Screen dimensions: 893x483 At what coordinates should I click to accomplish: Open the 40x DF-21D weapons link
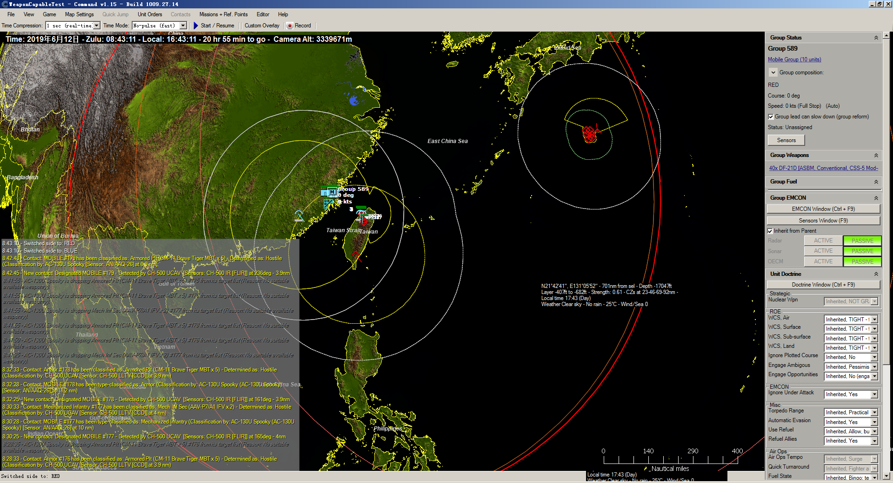click(x=823, y=168)
